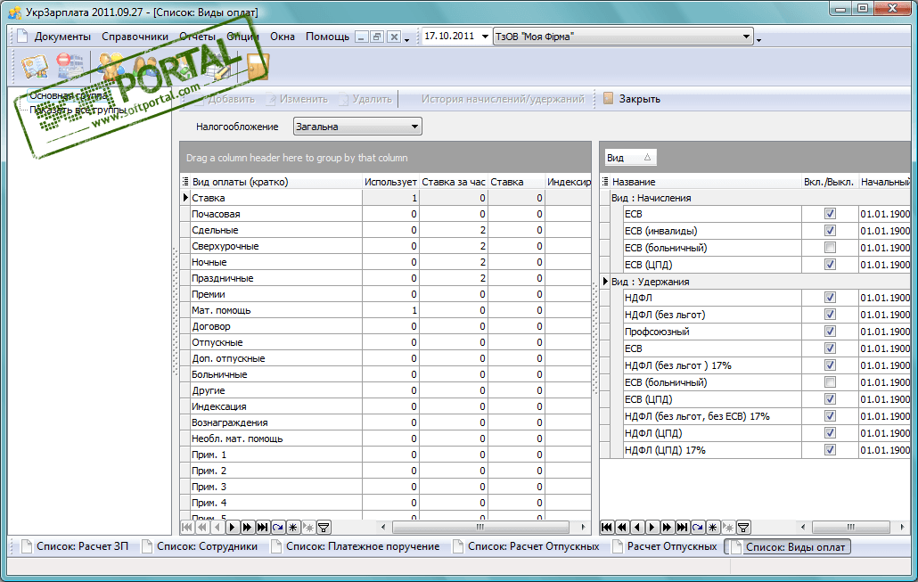Save a bookmark in the right grid navigator
The width and height of the screenshot is (918, 582).
point(712,527)
